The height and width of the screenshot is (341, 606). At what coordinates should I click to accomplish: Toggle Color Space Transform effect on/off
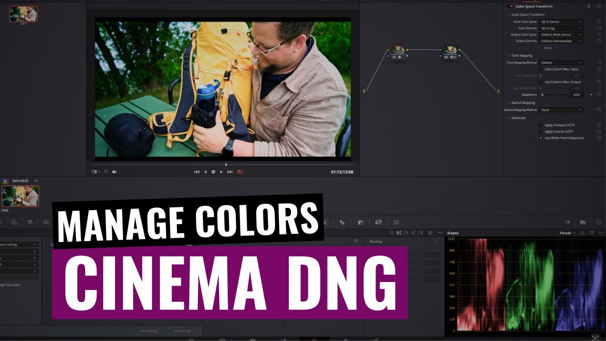pyautogui.click(x=511, y=6)
